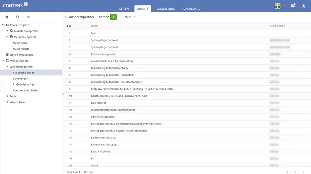Open the DASHBOARD tab
The width and height of the screenshot is (311, 174).
(192, 9)
